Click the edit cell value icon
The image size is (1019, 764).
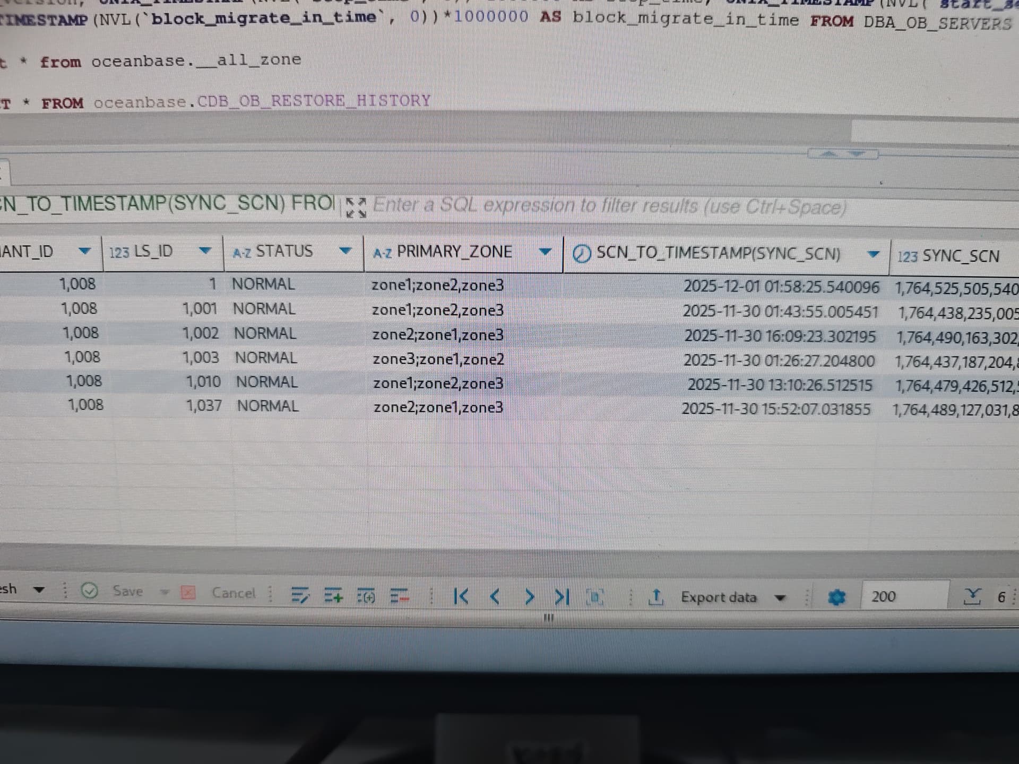[300, 596]
